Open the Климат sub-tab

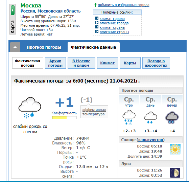pyautogui.click(x=108, y=63)
